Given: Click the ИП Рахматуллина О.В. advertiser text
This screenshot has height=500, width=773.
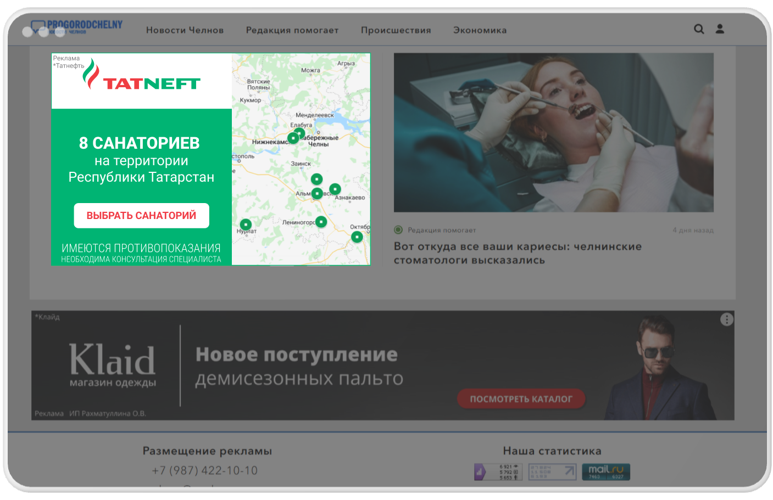Looking at the screenshot, I should [x=108, y=413].
